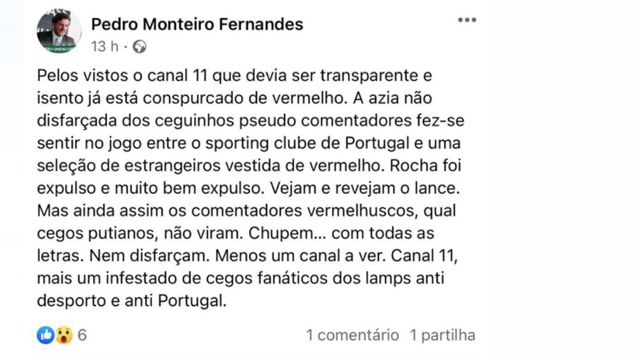Open author name Pedro Monteiro Fernandes
635x357 pixels.
click(x=197, y=24)
